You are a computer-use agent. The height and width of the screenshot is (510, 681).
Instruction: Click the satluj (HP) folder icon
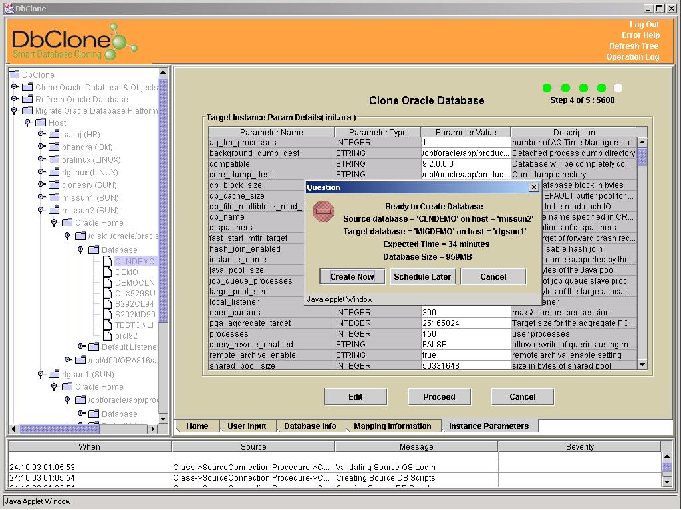[x=54, y=134]
